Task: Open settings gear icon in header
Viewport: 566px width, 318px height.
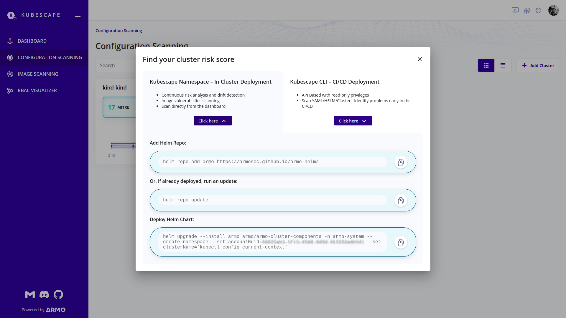Action: tap(538, 10)
